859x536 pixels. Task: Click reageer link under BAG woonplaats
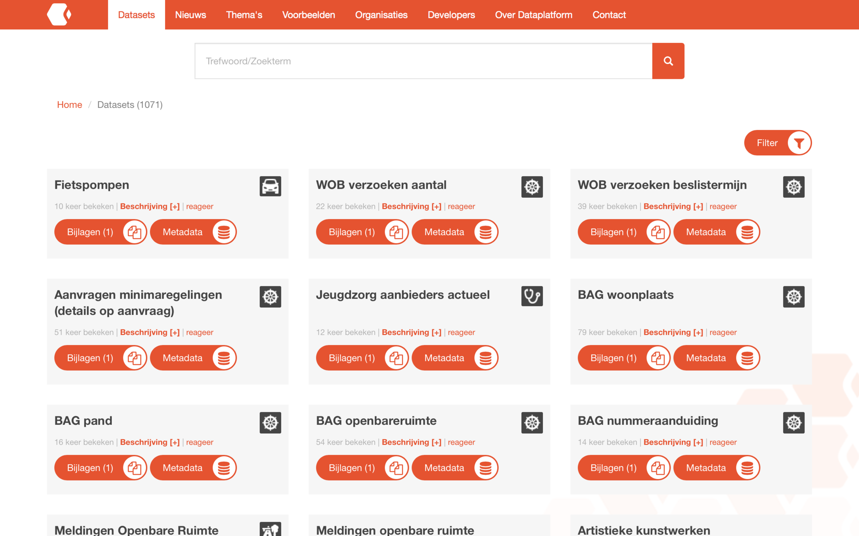point(723,332)
